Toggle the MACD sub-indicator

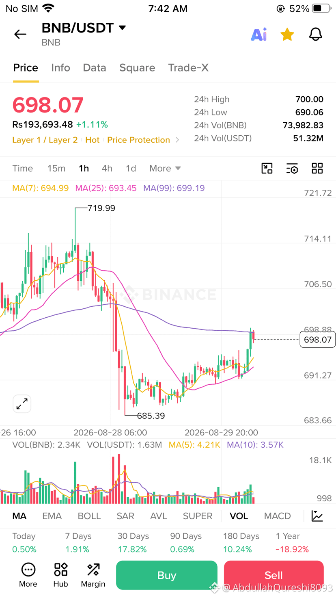(278, 516)
